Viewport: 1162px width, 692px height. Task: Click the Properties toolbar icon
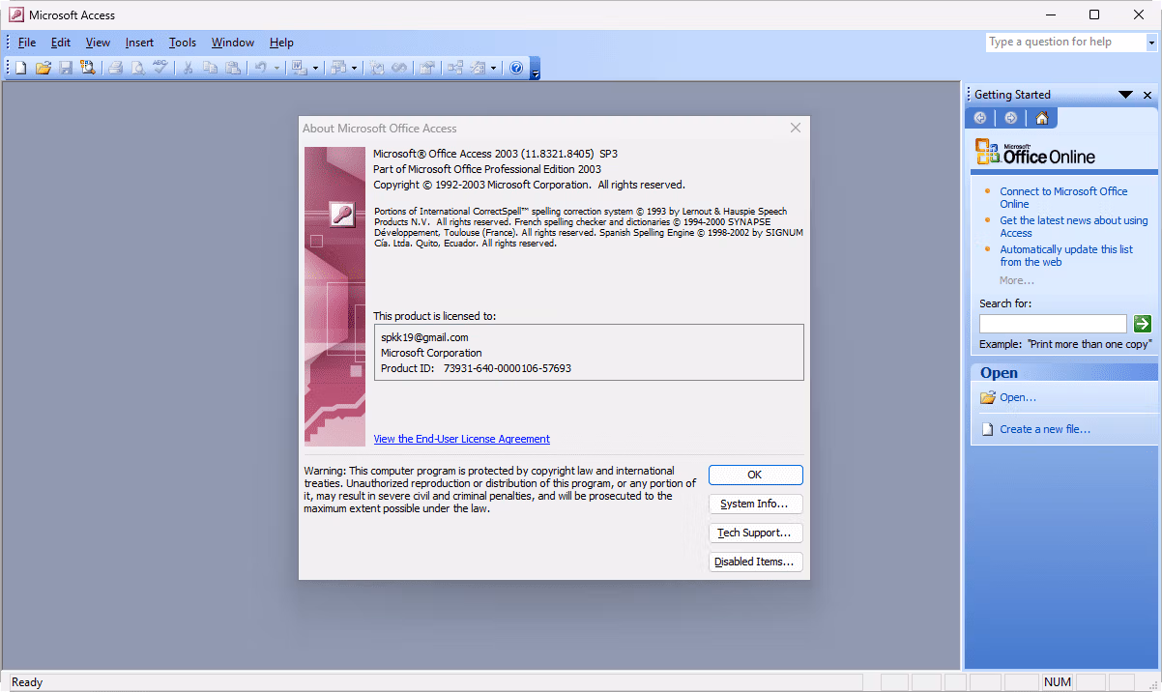click(426, 68)
